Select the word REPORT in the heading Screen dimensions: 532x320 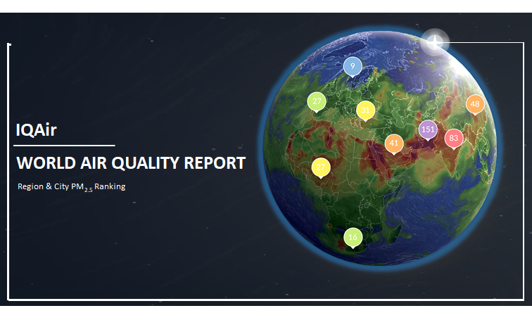pos(215,163)
